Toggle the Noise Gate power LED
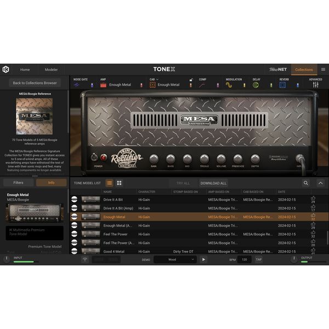Image resolution: width=329 pixels, height=329 pixels. [92, 85]
